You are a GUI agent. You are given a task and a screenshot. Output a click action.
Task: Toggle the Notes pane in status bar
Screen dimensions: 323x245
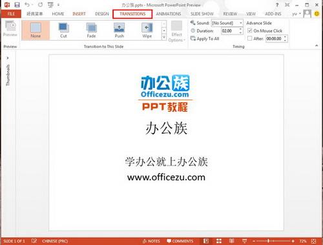[151, 241]
